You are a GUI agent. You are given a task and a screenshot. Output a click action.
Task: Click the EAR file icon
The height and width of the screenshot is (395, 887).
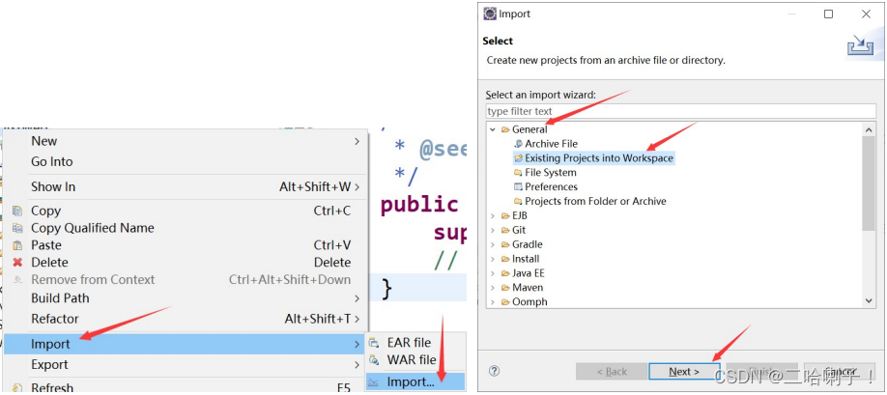point(374,343)
